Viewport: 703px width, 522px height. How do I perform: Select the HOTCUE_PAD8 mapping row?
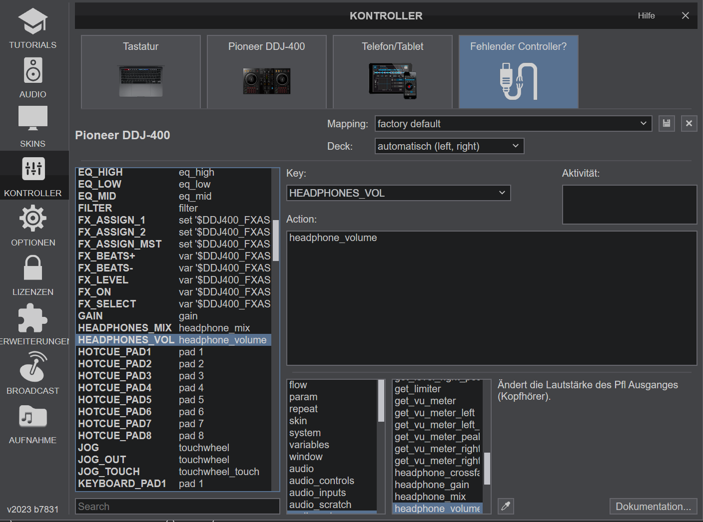[174, 436]
